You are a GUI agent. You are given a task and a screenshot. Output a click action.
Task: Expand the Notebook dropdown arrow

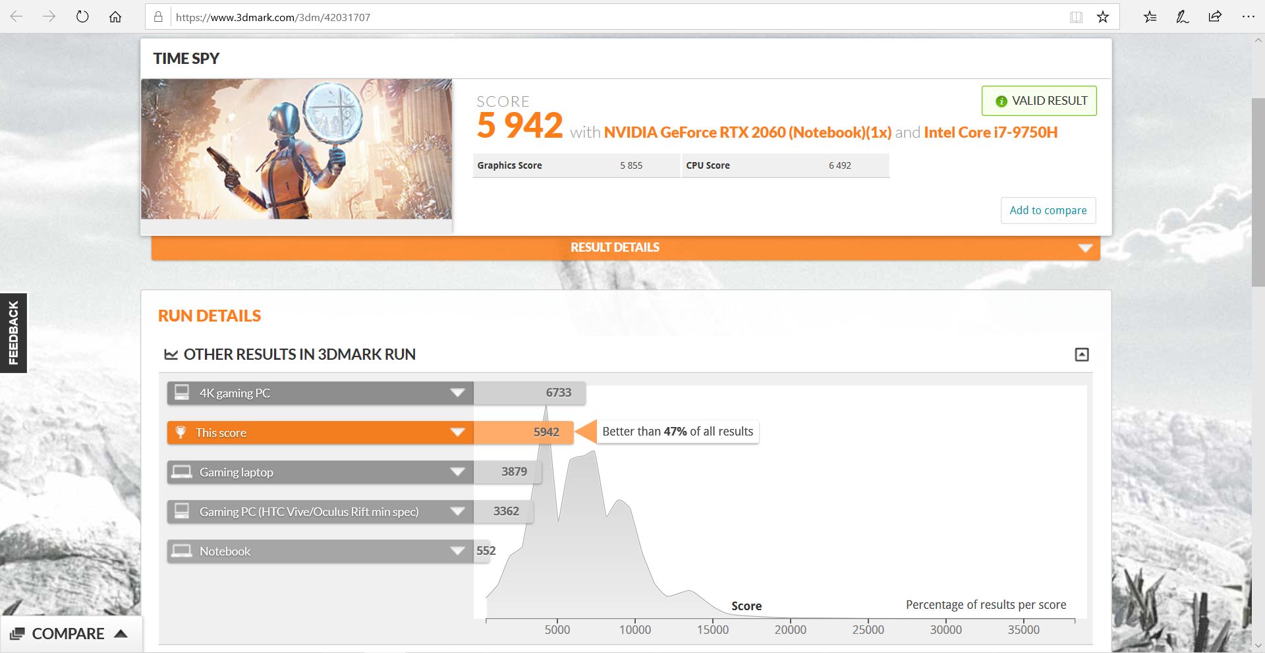(x=457, y=551)
